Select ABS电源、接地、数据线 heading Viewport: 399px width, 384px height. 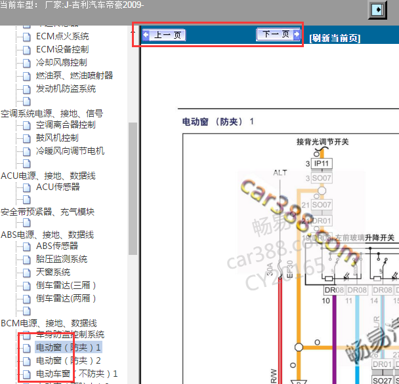pyautogui.click(x=47, y=235)
